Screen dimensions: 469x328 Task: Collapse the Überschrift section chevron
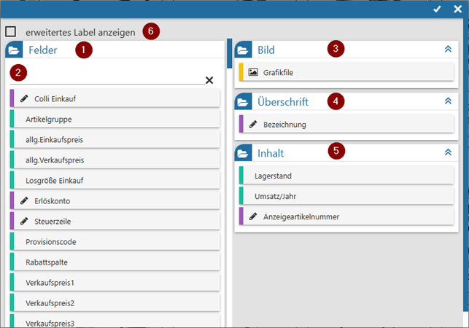click(x=448, y=101)
